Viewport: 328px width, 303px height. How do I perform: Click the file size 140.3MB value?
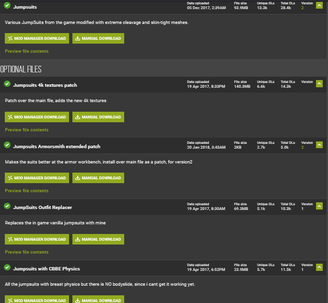pyautogui.click(x=242, y=86)
